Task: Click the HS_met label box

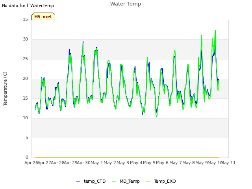Action: coord(43,17)
